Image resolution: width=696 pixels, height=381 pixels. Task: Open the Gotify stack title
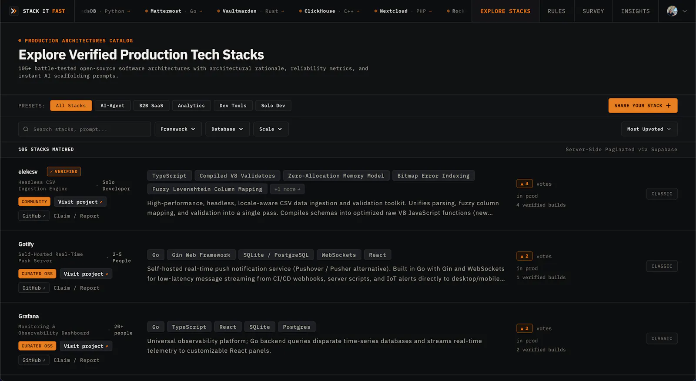tap(26, 244)
